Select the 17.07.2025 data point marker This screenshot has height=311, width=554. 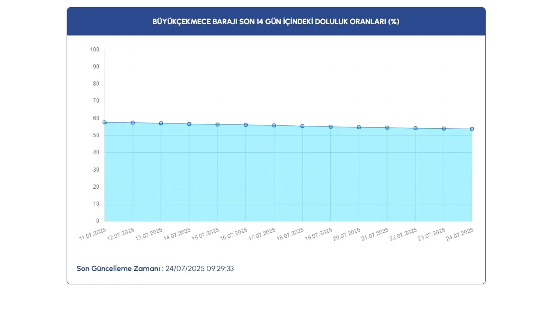(274, 125)
